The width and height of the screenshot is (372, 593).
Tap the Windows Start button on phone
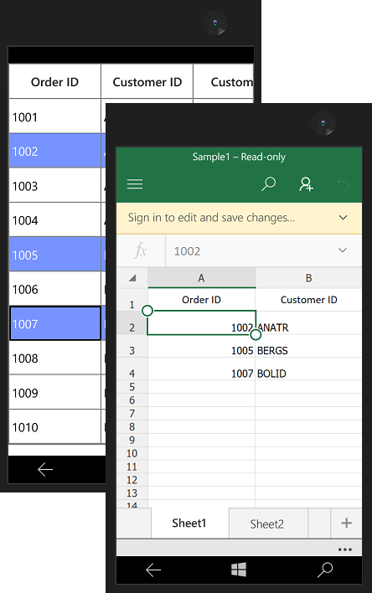coord(239,570)
